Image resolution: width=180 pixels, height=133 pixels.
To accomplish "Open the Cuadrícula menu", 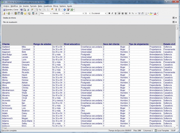I will [48, 6].
